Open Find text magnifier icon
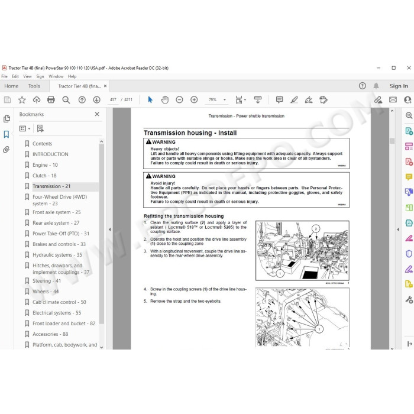Image resolution: width=414 pixels, height=414 pixels. click(66, 100)
